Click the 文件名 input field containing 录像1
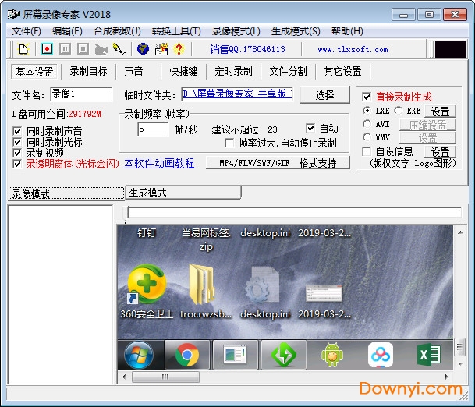 pyautogui.click(x=83, y=94)
